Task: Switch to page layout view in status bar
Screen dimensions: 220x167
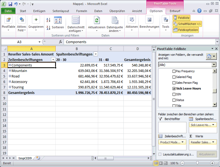Action: pos(161,163)
